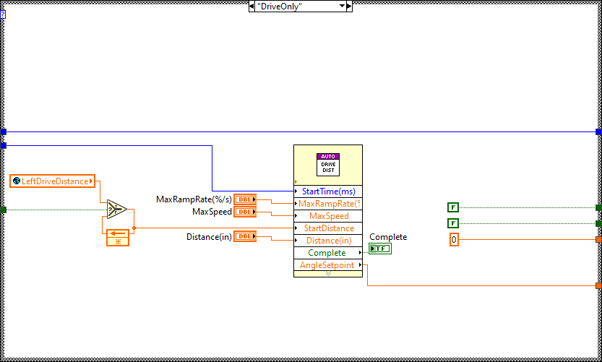Click the case selector question mark terminal
The image size is (602, 362).
[3, 14]
